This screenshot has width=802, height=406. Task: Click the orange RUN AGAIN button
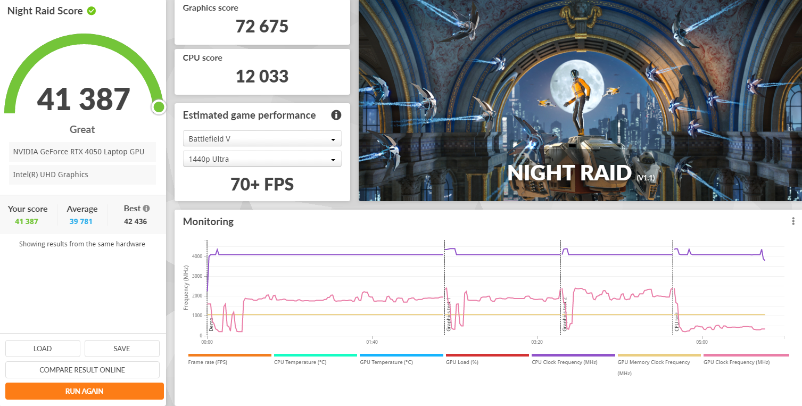85,391
